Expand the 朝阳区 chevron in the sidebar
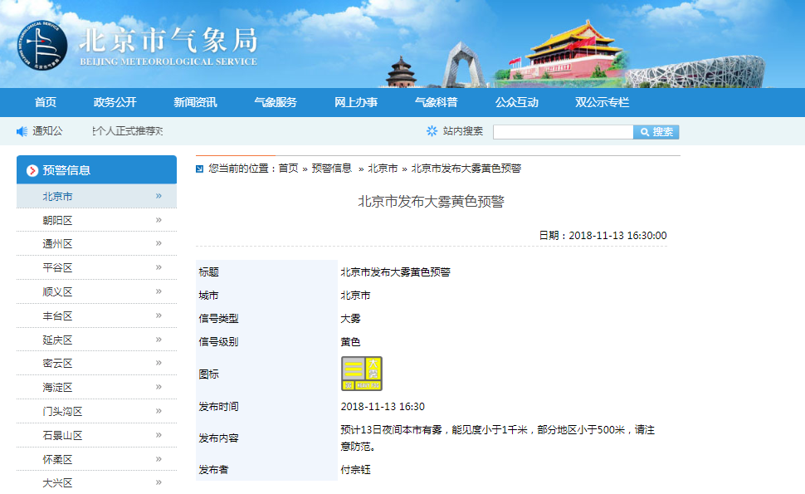Screen dimensions: 805x494 click(158, 220)
